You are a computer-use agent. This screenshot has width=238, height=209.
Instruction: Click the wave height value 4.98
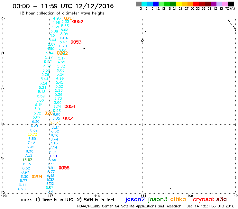tap(60, 78)
